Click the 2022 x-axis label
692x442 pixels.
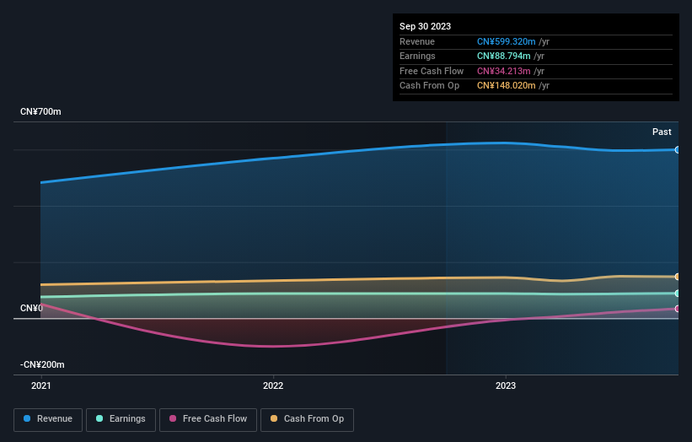(x=273, y=385)
